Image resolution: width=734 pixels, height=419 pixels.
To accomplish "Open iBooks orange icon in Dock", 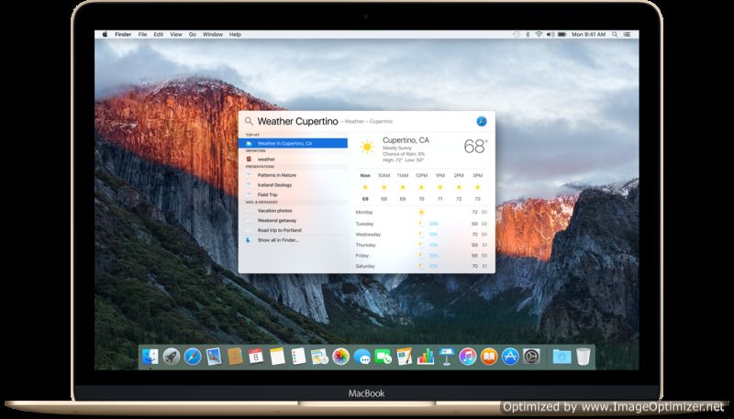I will click(x=489, y=357).
